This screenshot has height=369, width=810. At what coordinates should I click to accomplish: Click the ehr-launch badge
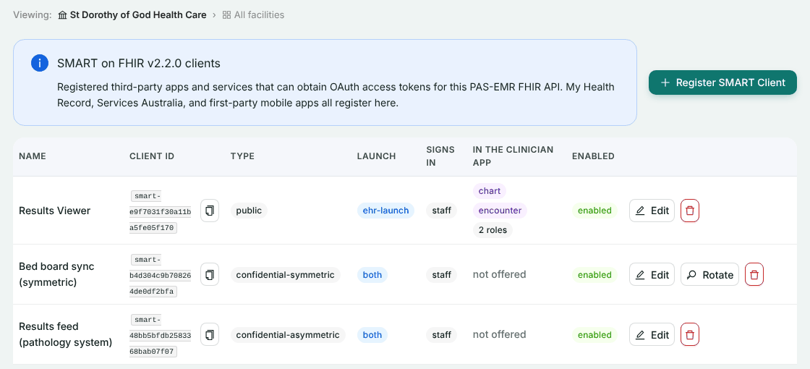[x=385, y=211]
